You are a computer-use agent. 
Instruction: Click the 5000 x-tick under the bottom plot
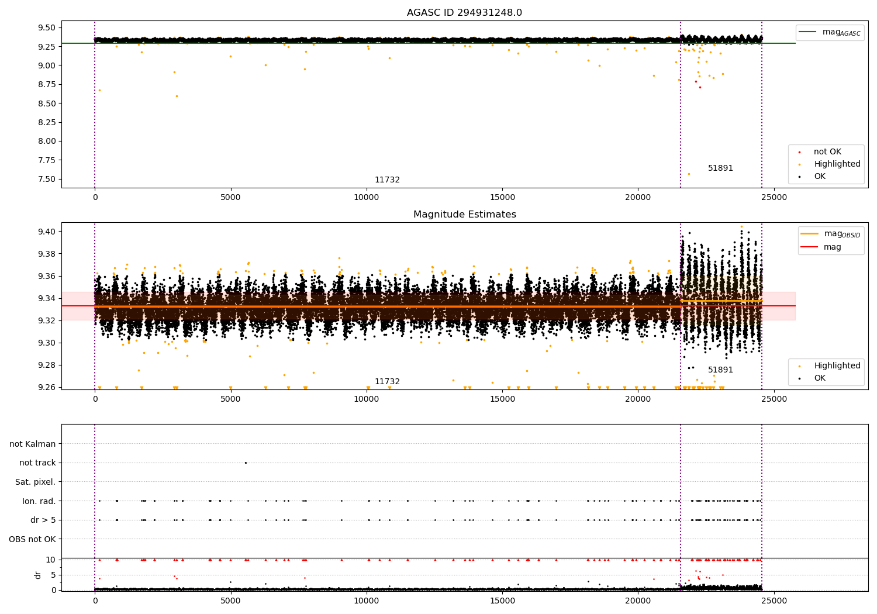click(230, 601)
